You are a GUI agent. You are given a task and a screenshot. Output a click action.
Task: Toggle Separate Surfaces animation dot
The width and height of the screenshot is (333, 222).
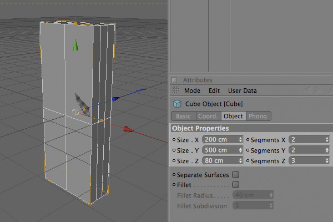point(174,175)
